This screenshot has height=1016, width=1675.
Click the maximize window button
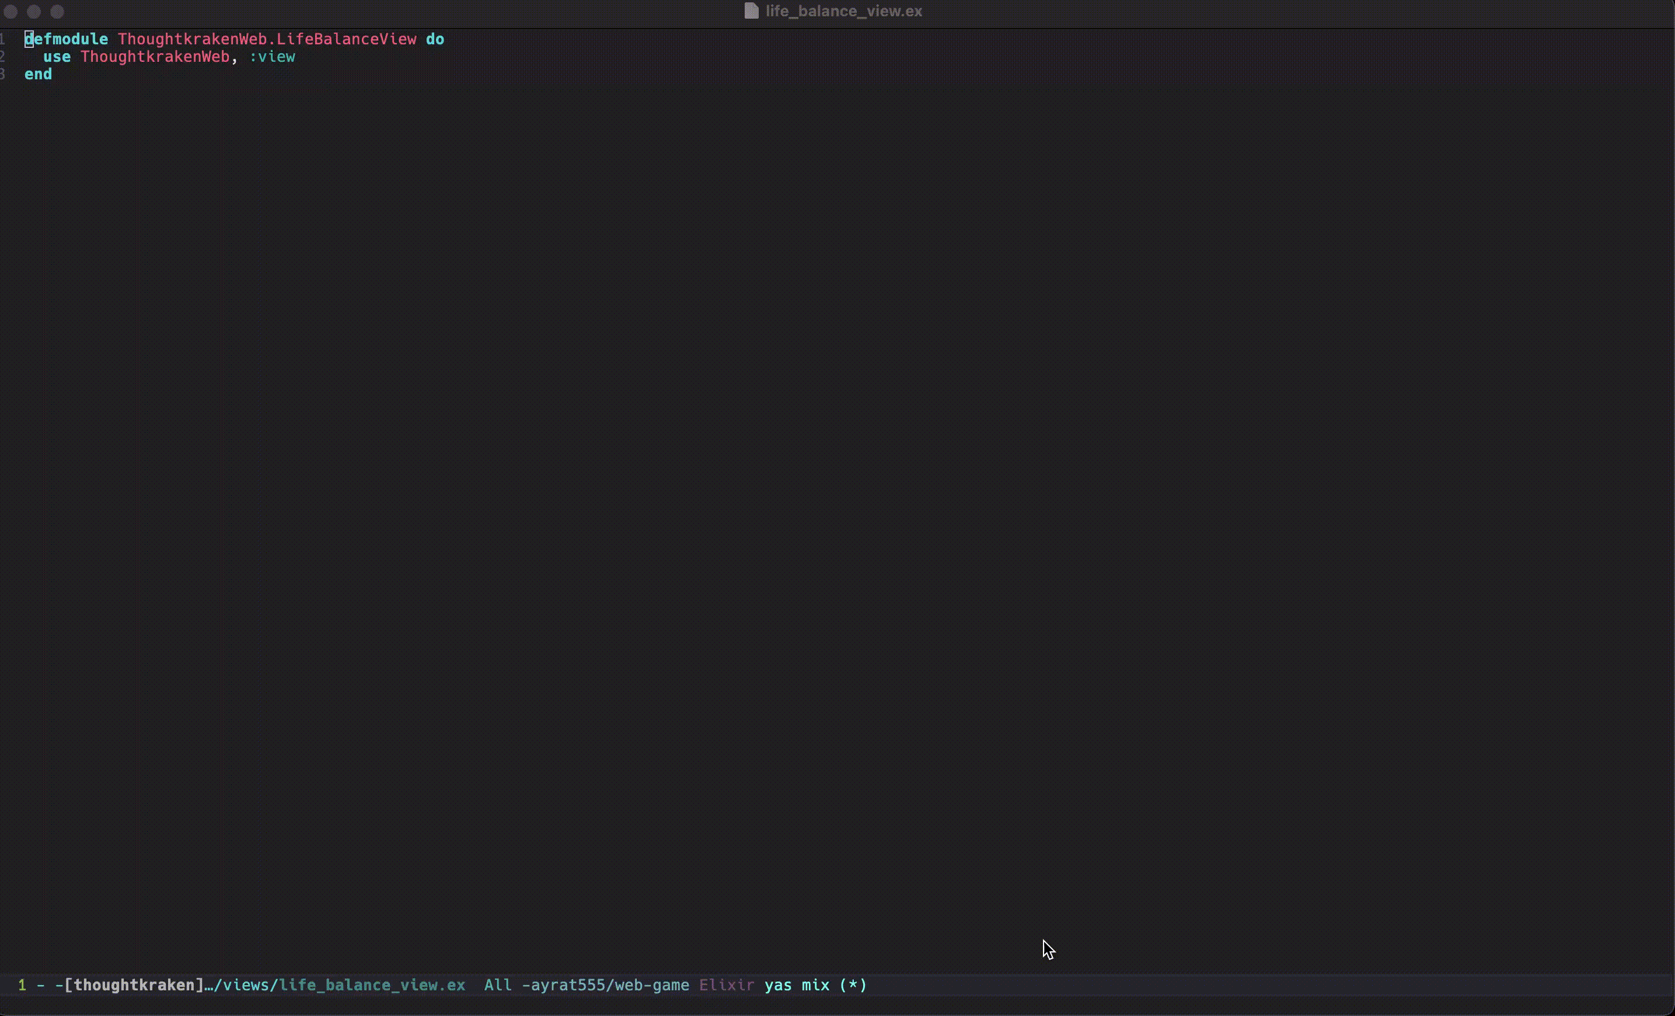(57, 12)
